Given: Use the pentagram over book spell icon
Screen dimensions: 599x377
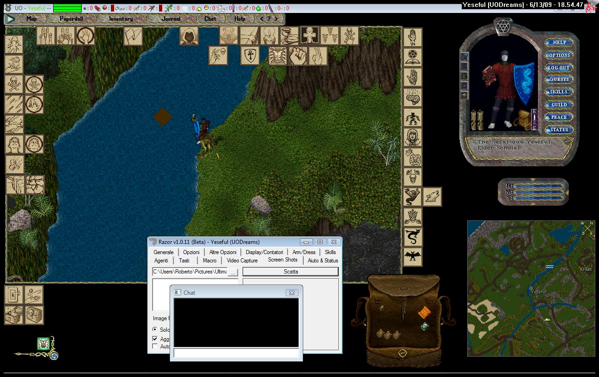Looking at the screenshot, I should 412,58.
